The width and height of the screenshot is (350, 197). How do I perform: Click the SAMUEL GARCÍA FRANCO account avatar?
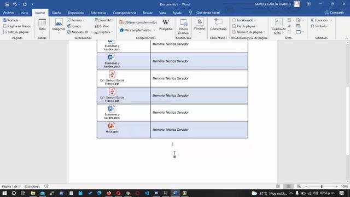pos(296,4)
